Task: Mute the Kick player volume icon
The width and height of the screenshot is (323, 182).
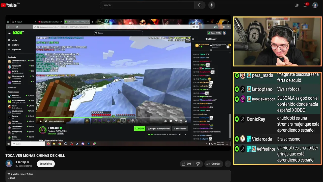Action: [x=46, y=121]
